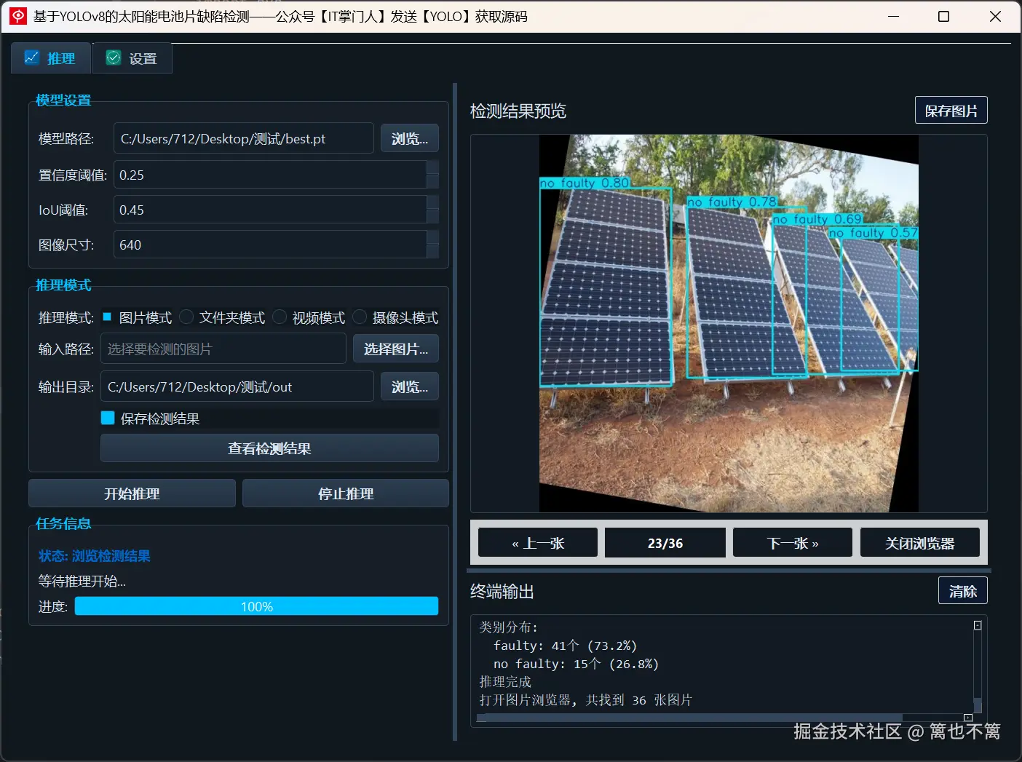Viewport: 1022px width, 762px height.
Task: Decrease IoU阈值 with down stepper
Action: [432, 217]
